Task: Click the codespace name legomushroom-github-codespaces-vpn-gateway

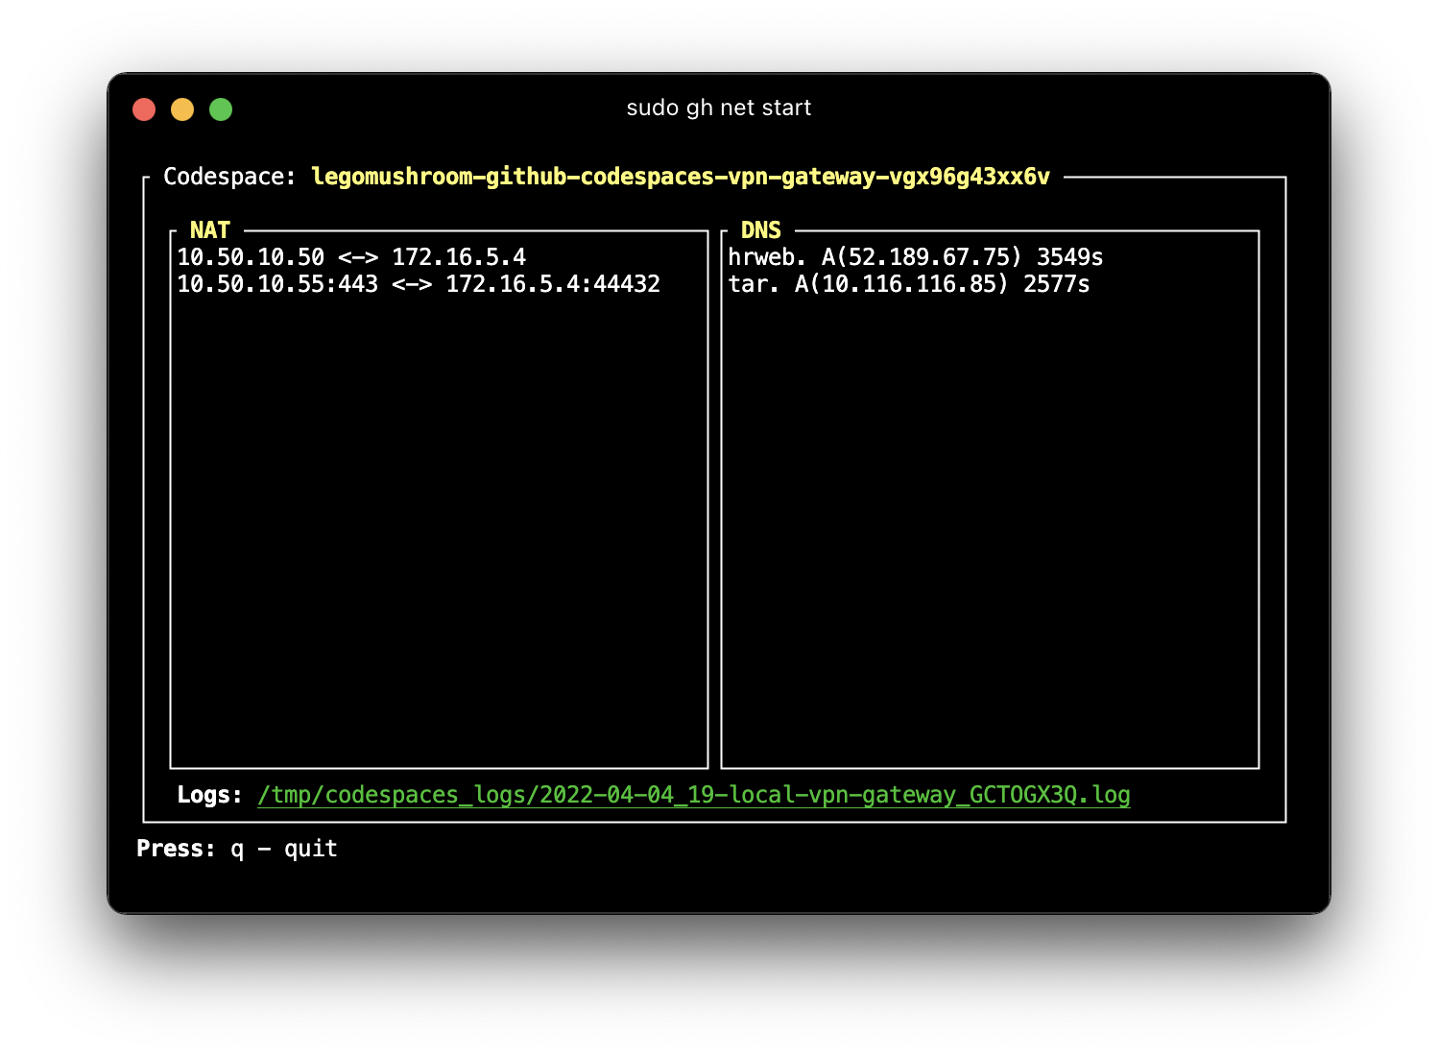Action: [681, 177]
